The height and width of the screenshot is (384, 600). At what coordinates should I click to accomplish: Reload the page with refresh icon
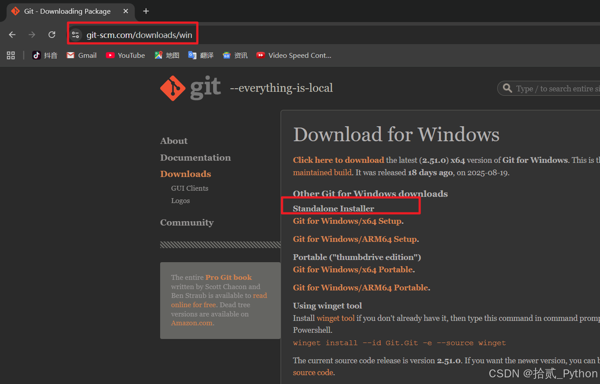pyautogui.click(x=52, y=35)
